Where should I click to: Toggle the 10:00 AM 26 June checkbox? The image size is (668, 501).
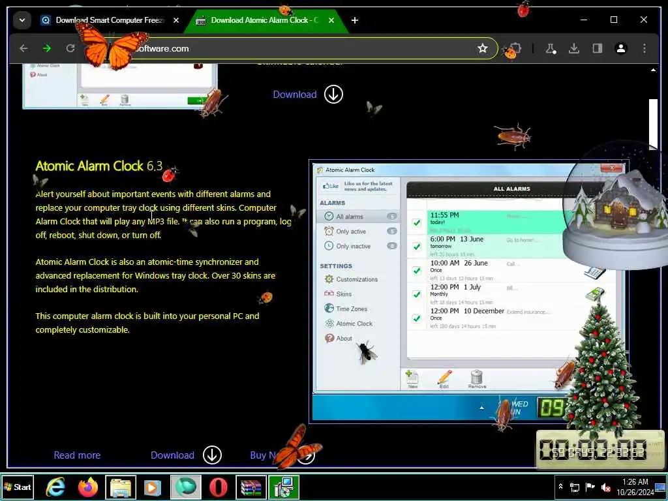[x=417, y=270]
